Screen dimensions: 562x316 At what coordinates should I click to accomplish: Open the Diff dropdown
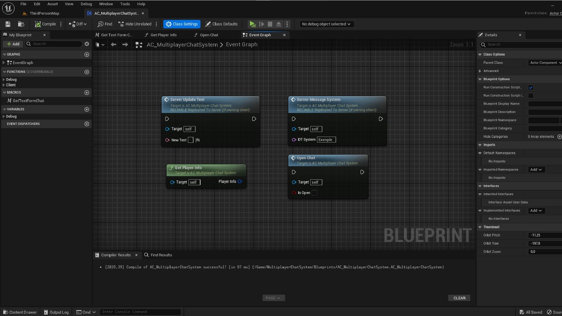click(78, 24)
